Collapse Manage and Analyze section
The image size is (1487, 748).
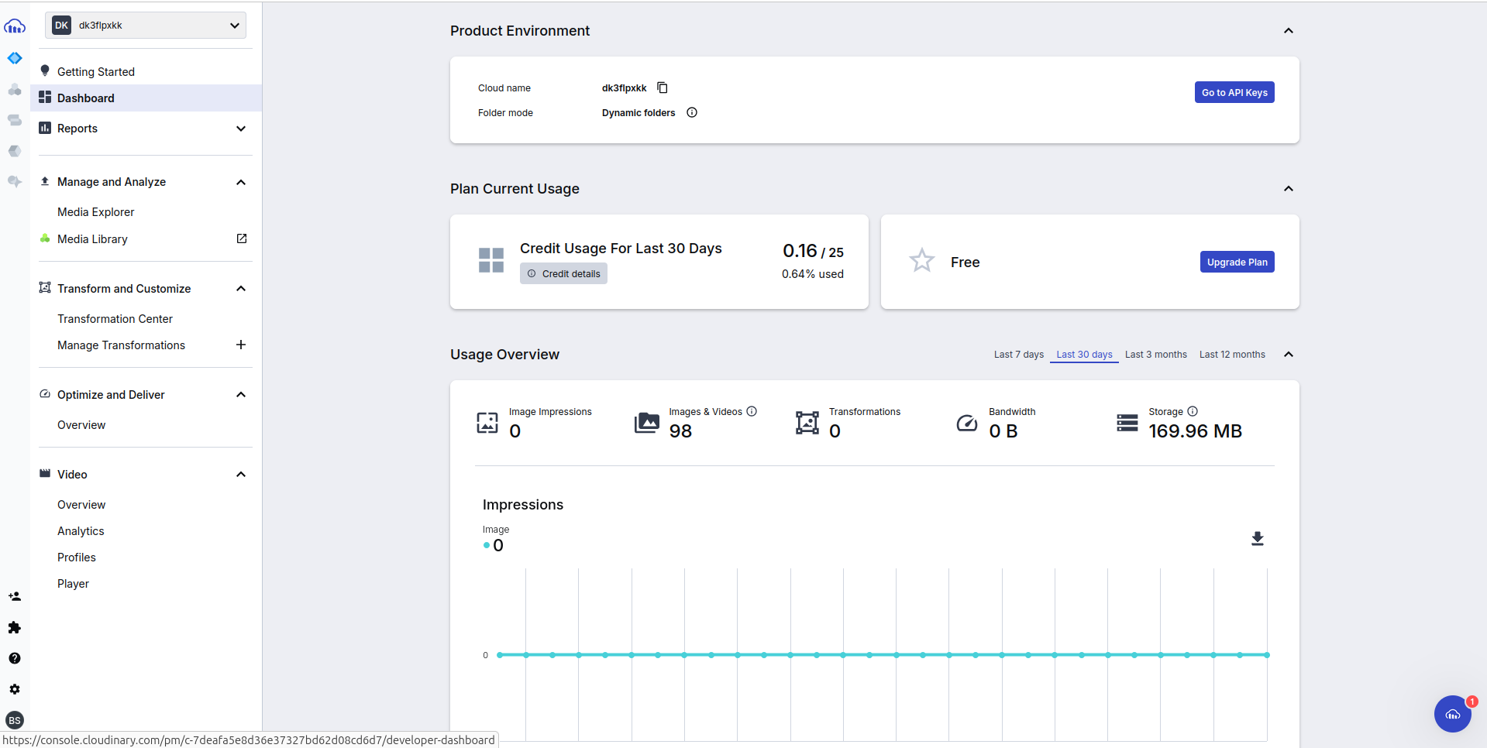pos(241,182)
